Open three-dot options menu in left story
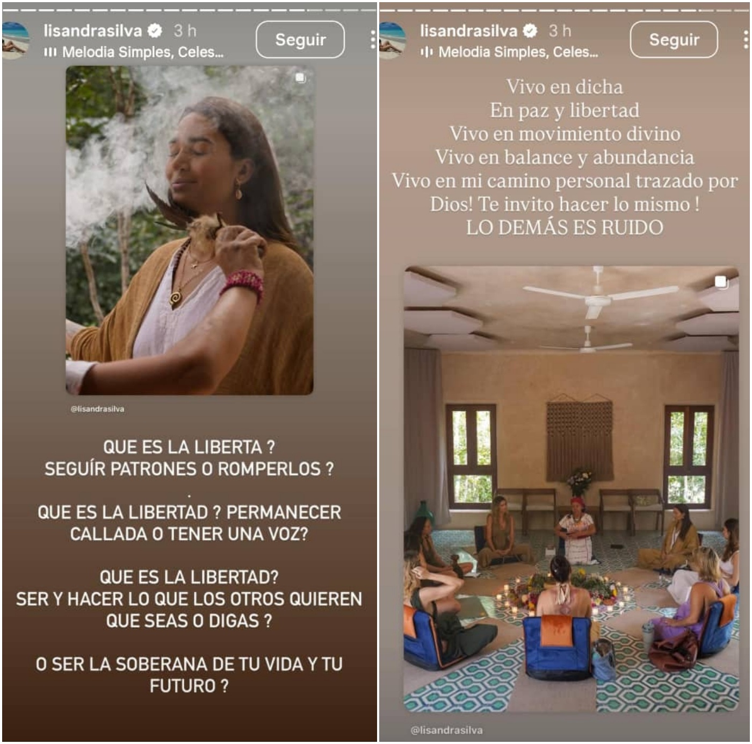 [372, 40]
